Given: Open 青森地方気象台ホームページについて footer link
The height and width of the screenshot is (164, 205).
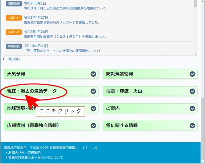Looking at the screenshot, I should tap(36, 157).
